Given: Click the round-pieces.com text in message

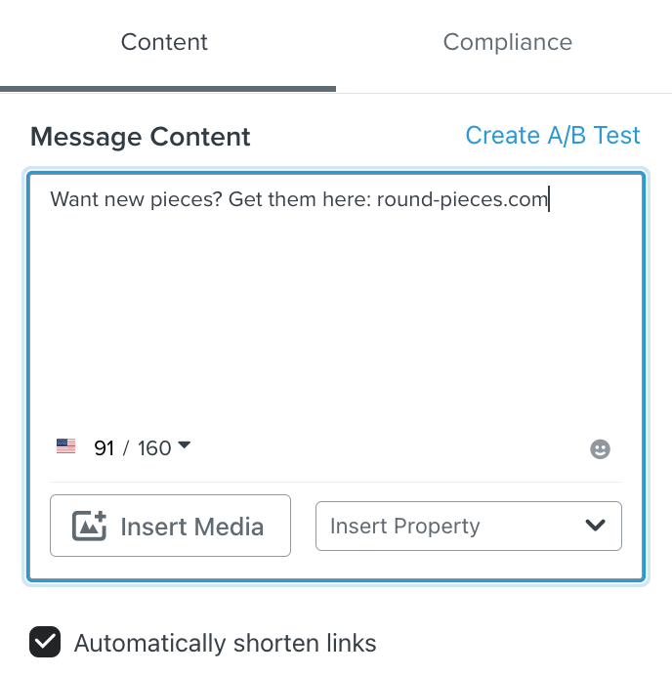Looking at the screenshot, I should click(x=461, y=200).
